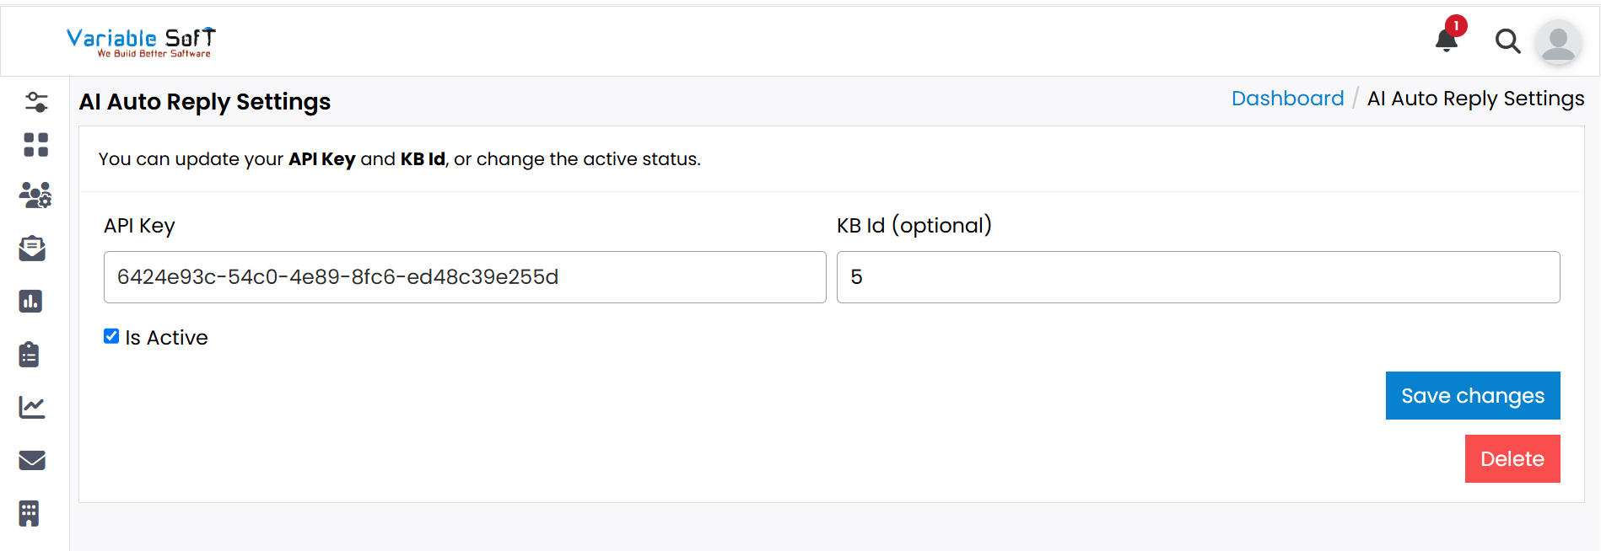Focus the API Key input field
The image size is (1601, 551).
click(x=465, y=277)
